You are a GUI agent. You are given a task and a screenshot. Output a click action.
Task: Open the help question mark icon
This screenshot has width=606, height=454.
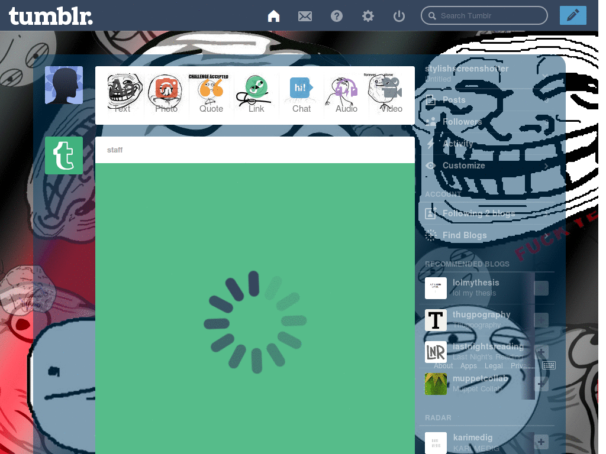tap(337, 16)
